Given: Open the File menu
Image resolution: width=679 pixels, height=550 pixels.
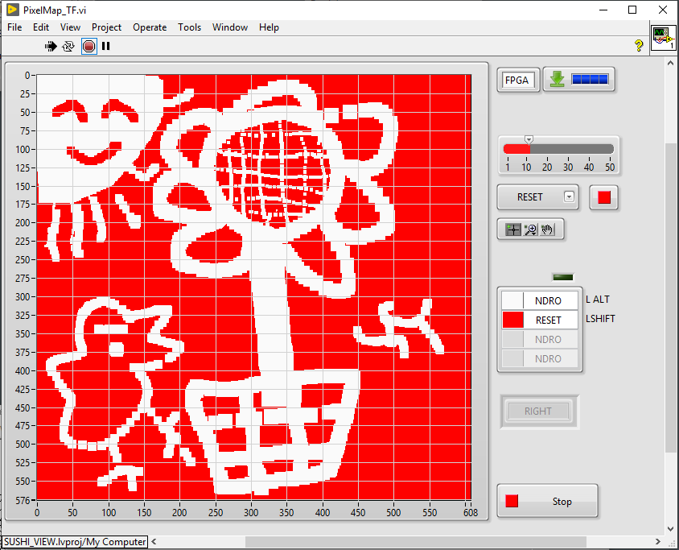Looking at the screenshot, I should pos(14,27).
